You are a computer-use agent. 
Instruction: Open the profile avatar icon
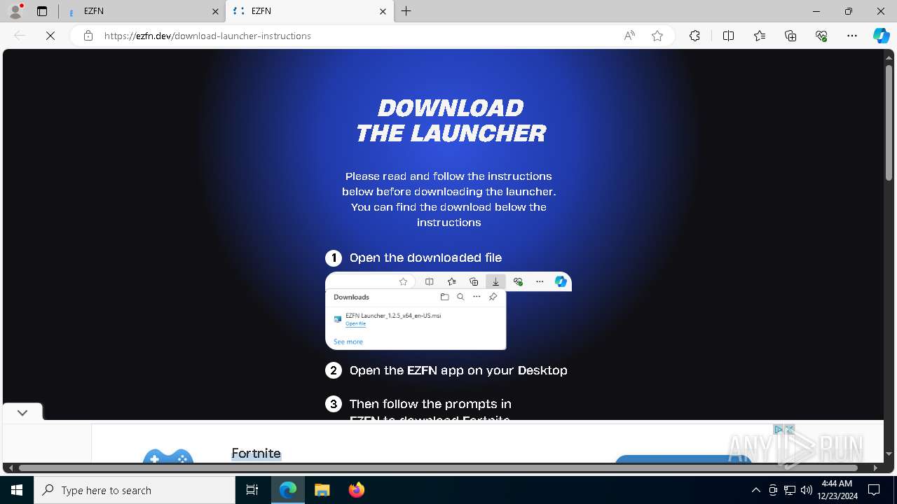tap(15, 11)
